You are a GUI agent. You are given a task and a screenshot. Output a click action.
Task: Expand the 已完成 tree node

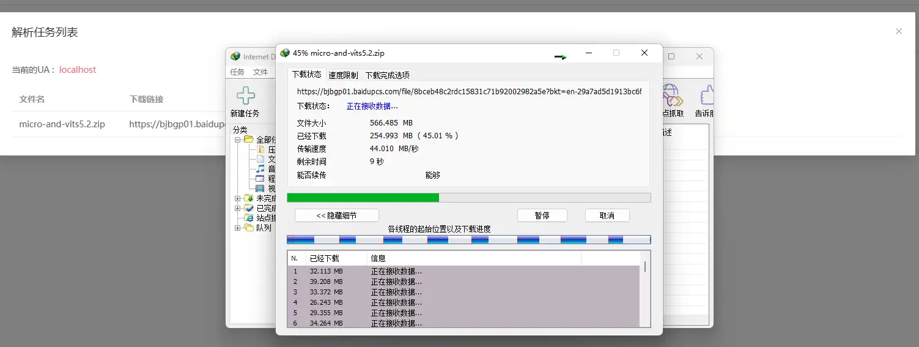238,208
